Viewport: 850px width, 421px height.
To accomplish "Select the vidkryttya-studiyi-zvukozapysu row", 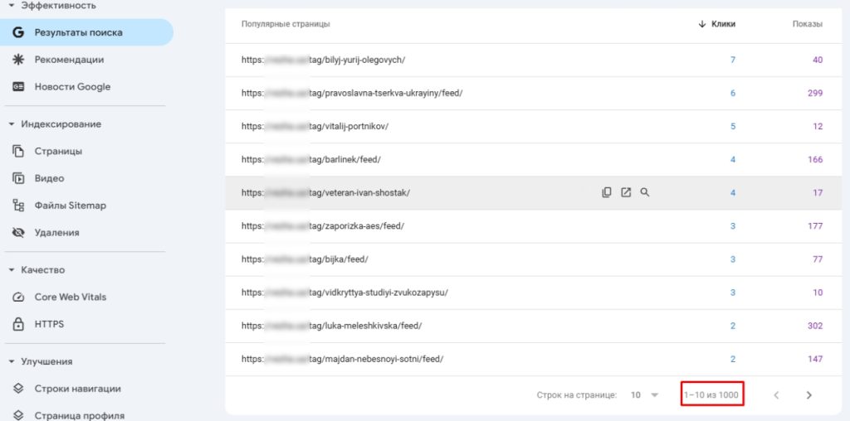I will click(x=534, y=293).
